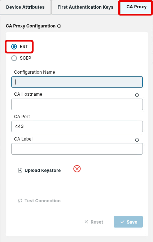Click the Save button
Image resolution: width=153 pixels, height=242 pixels.
click(128, 222)
